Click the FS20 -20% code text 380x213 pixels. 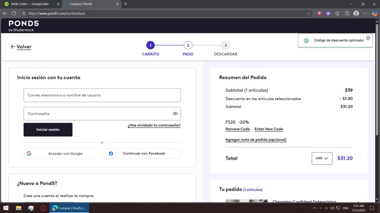point(237,122)
